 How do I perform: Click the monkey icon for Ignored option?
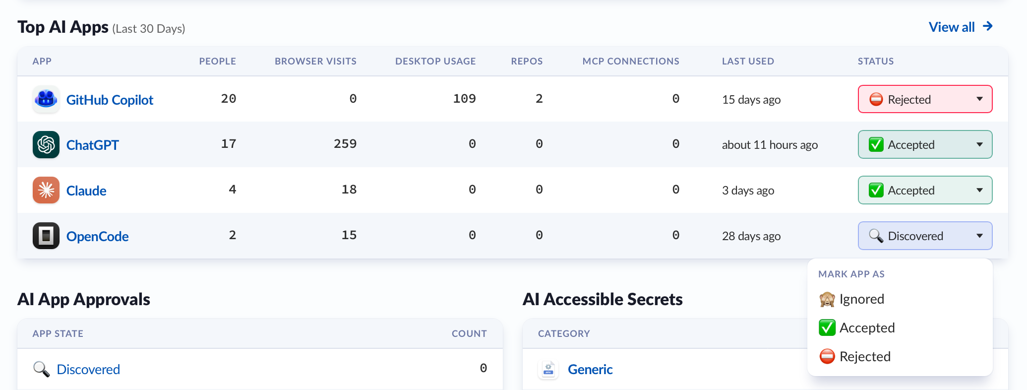tap(827, 299)
